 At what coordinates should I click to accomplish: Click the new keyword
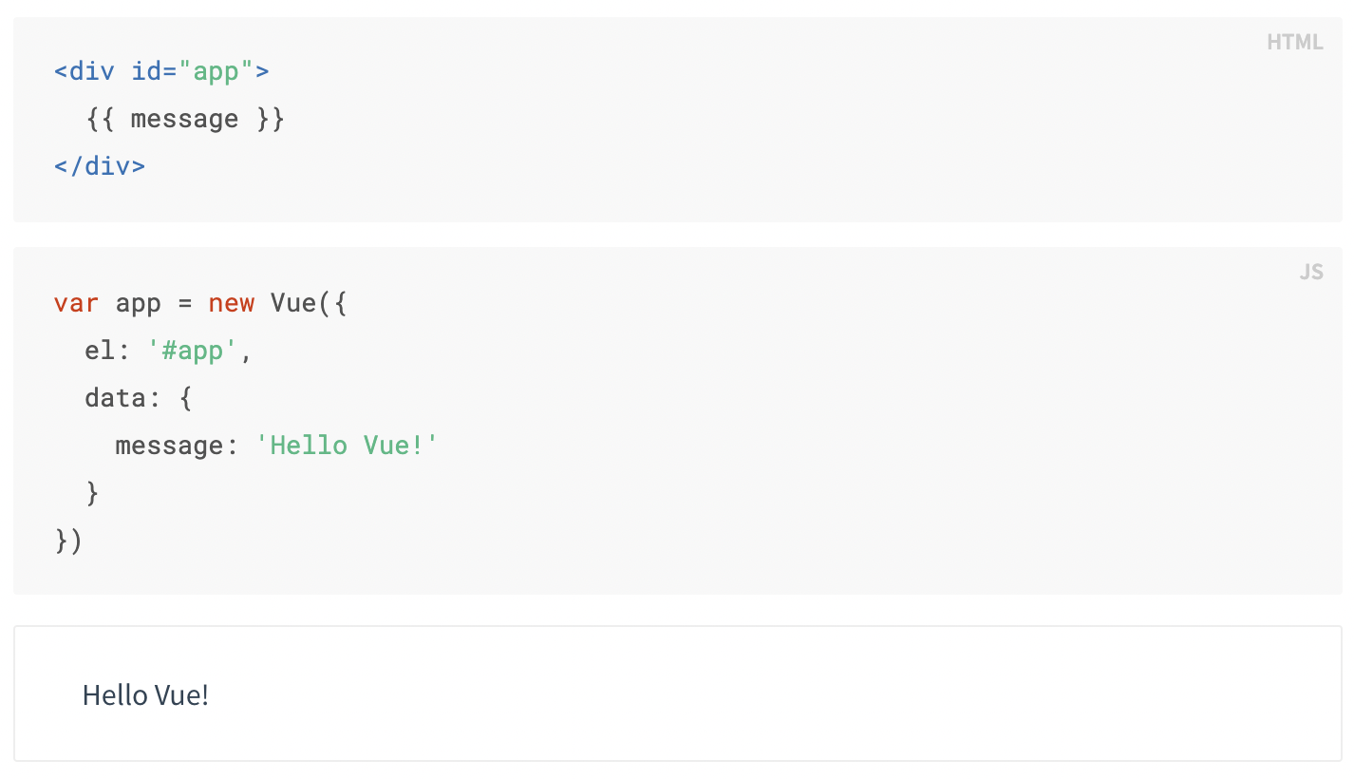tap(231, 303)
